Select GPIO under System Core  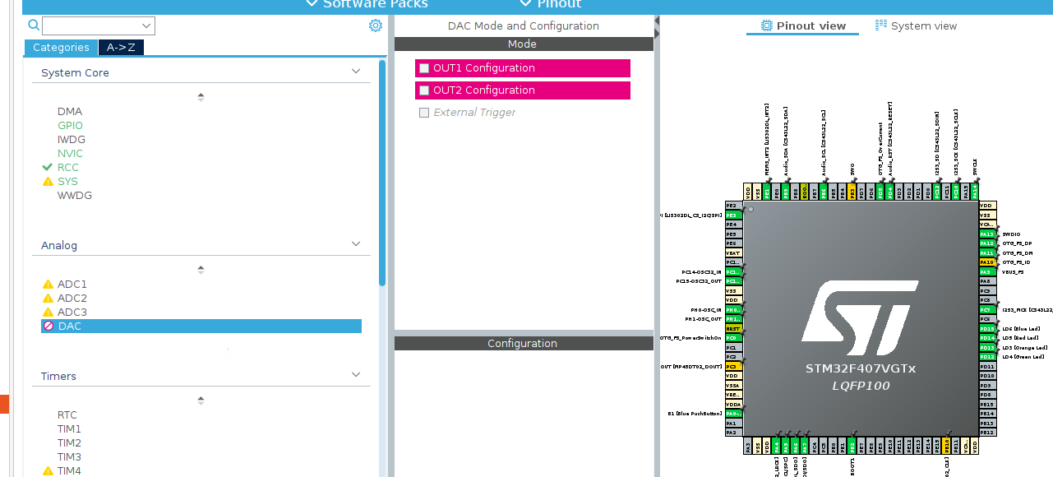point(70,125)
